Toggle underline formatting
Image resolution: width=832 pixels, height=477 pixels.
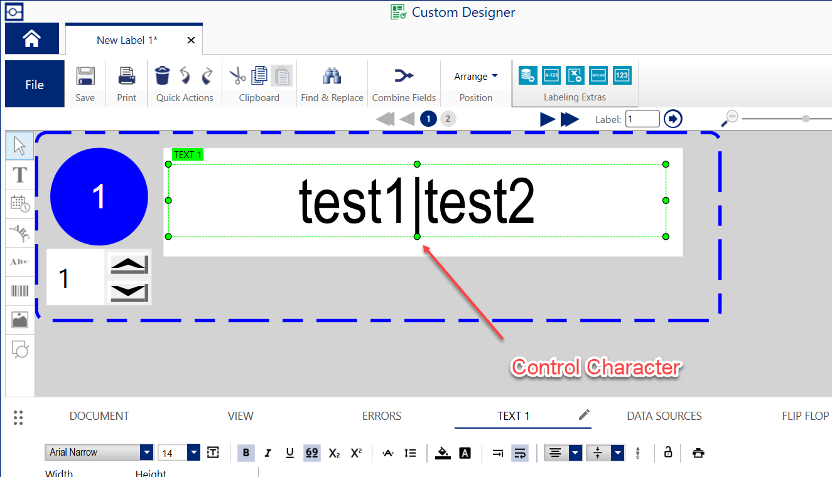click(x=289, y=453)
